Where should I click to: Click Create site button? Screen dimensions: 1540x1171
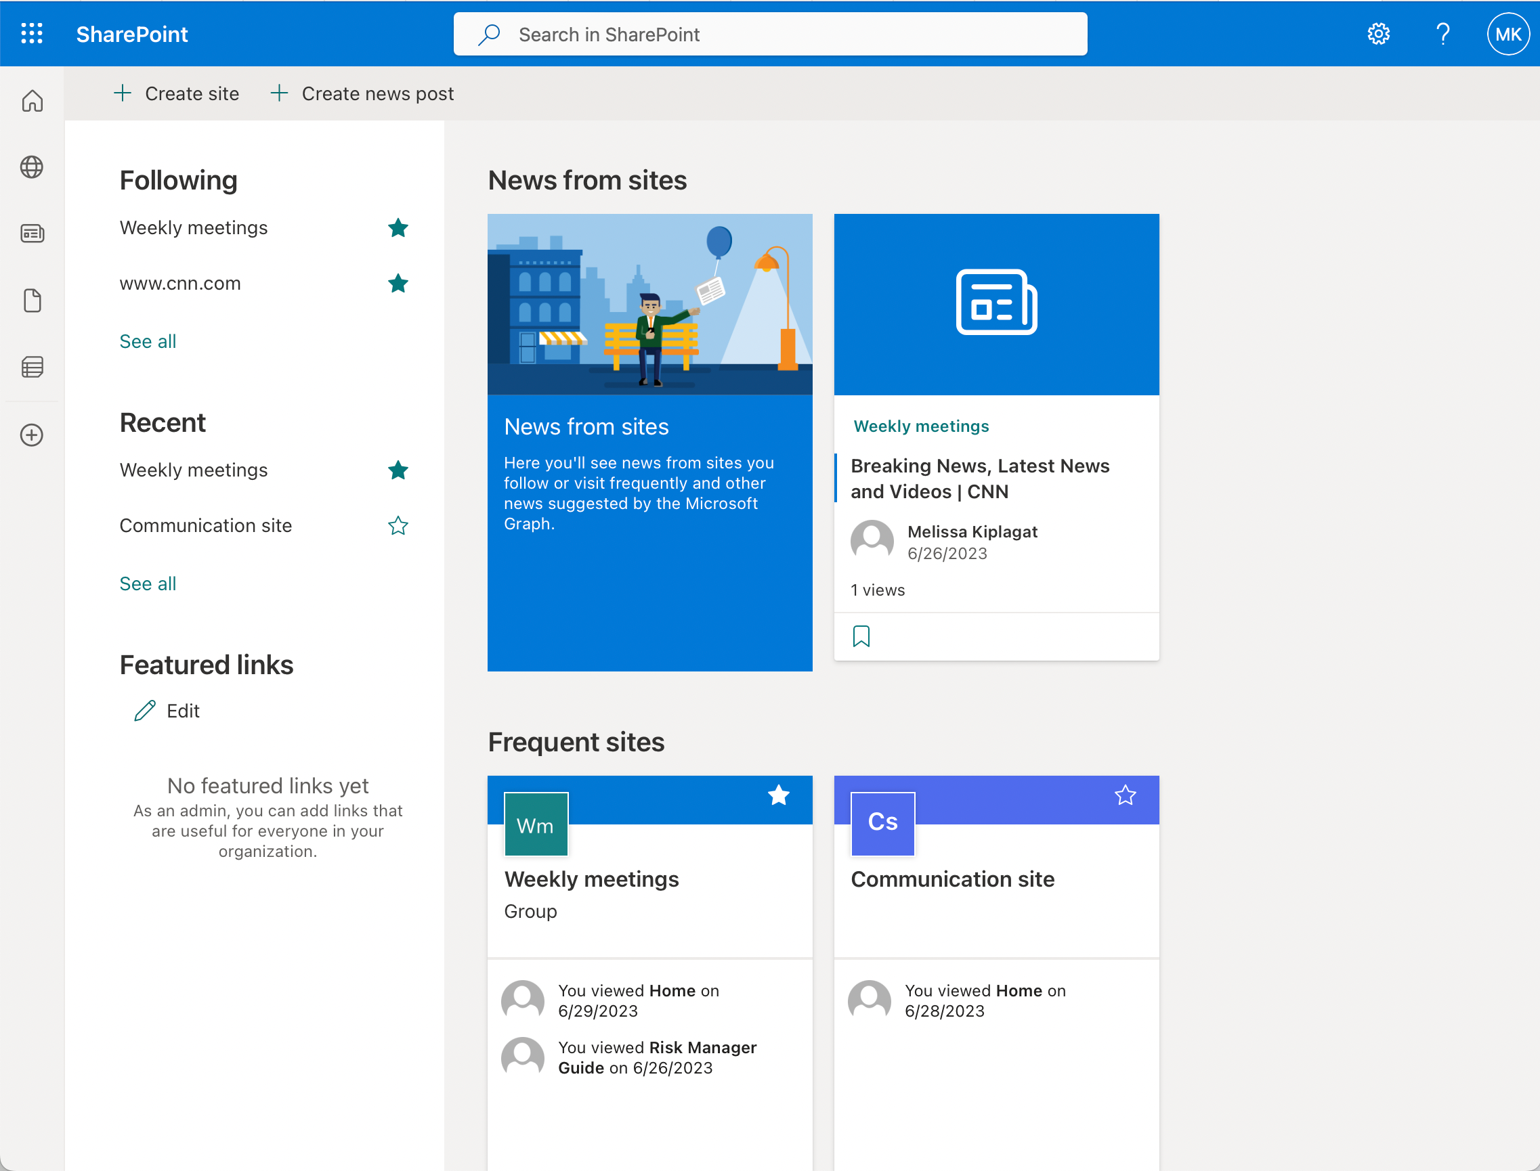coord(176,93)
